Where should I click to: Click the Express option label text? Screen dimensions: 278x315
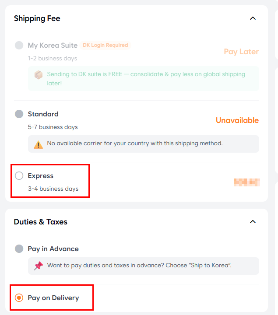(41, 176)
